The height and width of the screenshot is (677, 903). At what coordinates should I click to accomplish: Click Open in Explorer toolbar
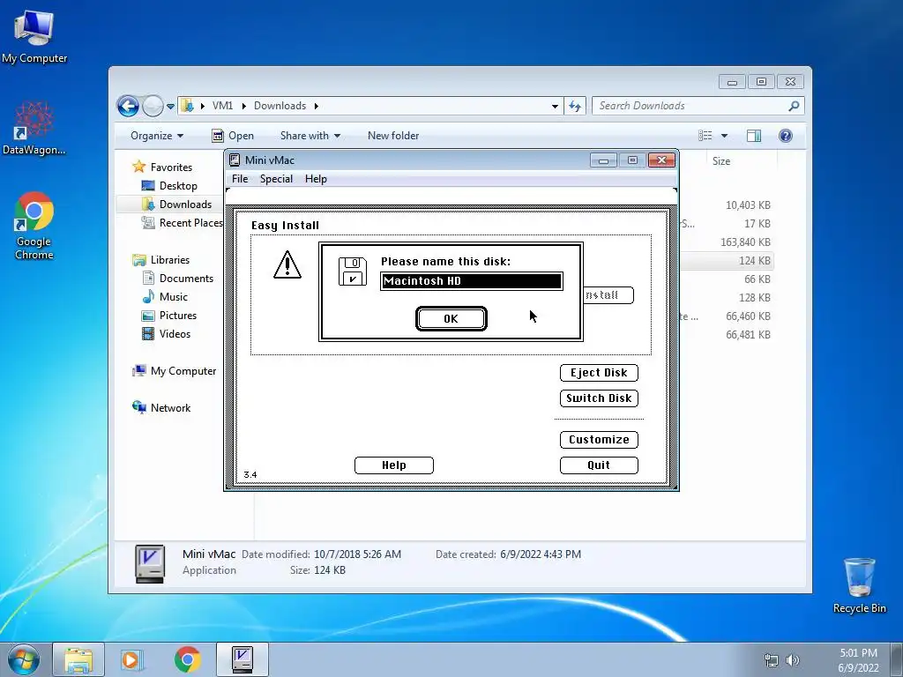tap(233, 136)
